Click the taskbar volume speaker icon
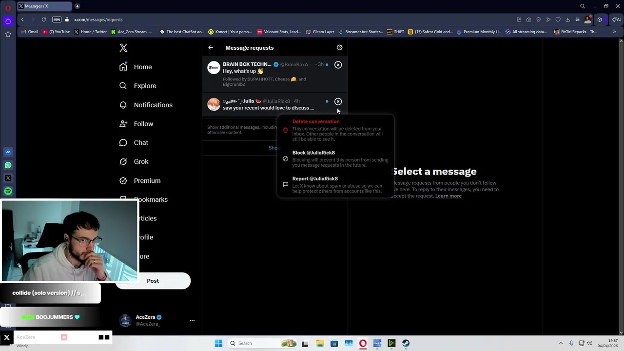 point(589,343)
